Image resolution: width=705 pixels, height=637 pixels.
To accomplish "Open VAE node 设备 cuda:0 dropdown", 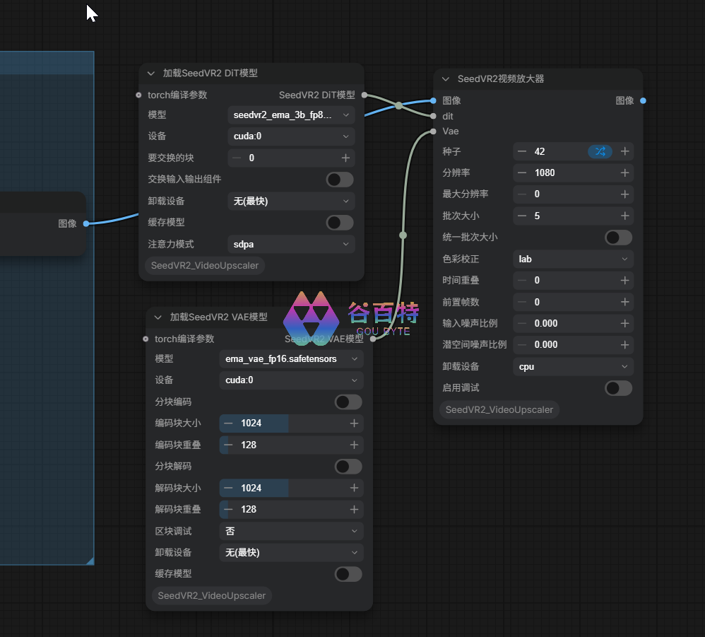I will pos(291,380).
